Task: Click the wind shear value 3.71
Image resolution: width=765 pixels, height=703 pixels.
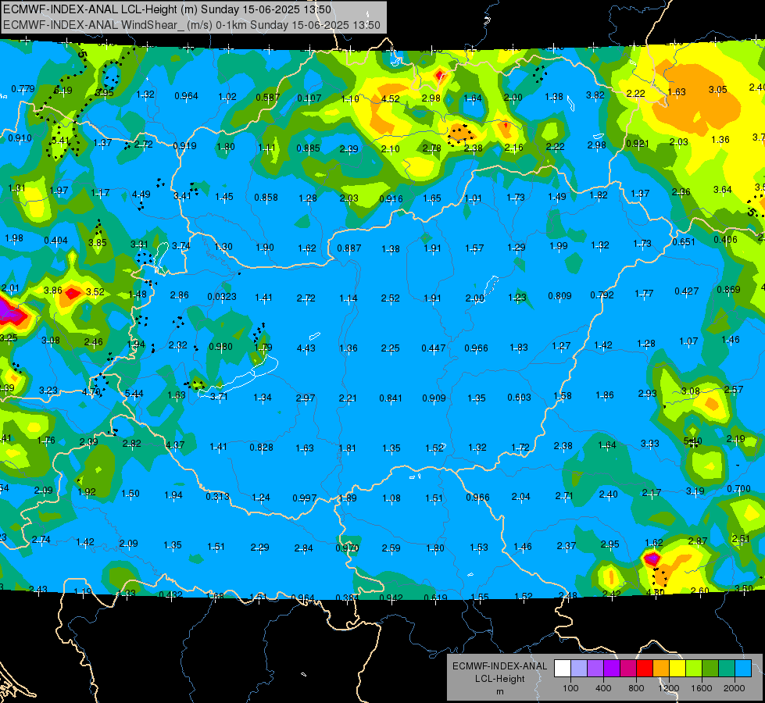Action: point(219,397)
